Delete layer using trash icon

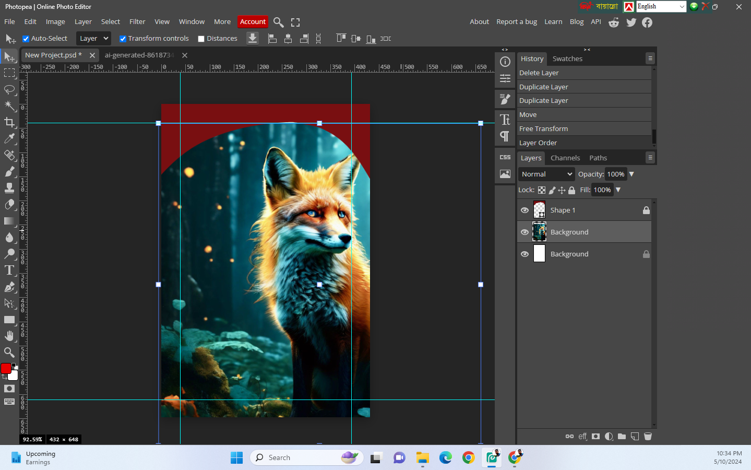coord(648,437)
